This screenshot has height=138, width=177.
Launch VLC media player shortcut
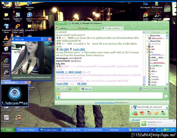pos(6,40)
